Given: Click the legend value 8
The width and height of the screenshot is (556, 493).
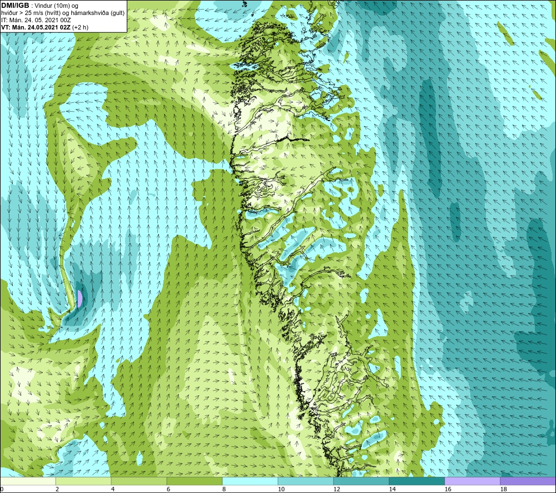Looking at the screenshot, I should tap(224, 489).
